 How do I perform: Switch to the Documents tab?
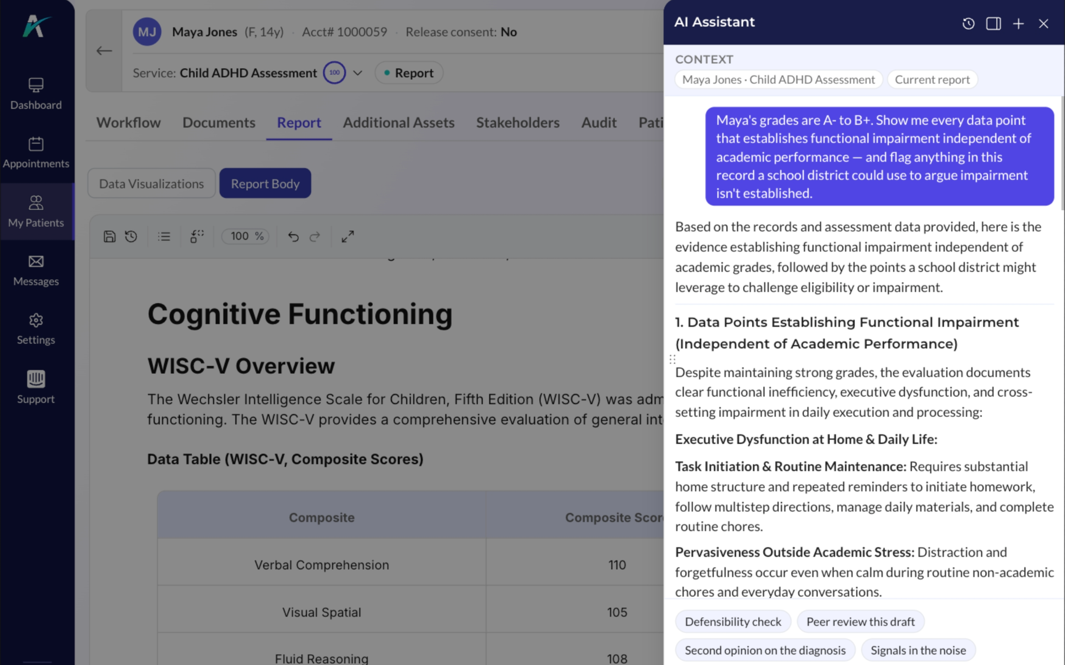pyautogui.click(x=219, y=122)
